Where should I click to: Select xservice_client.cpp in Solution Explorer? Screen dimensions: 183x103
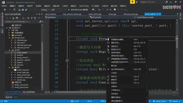click(25, 77)
